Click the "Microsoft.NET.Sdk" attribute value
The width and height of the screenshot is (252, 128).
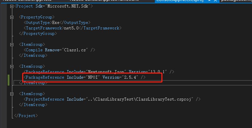(68, 6)
